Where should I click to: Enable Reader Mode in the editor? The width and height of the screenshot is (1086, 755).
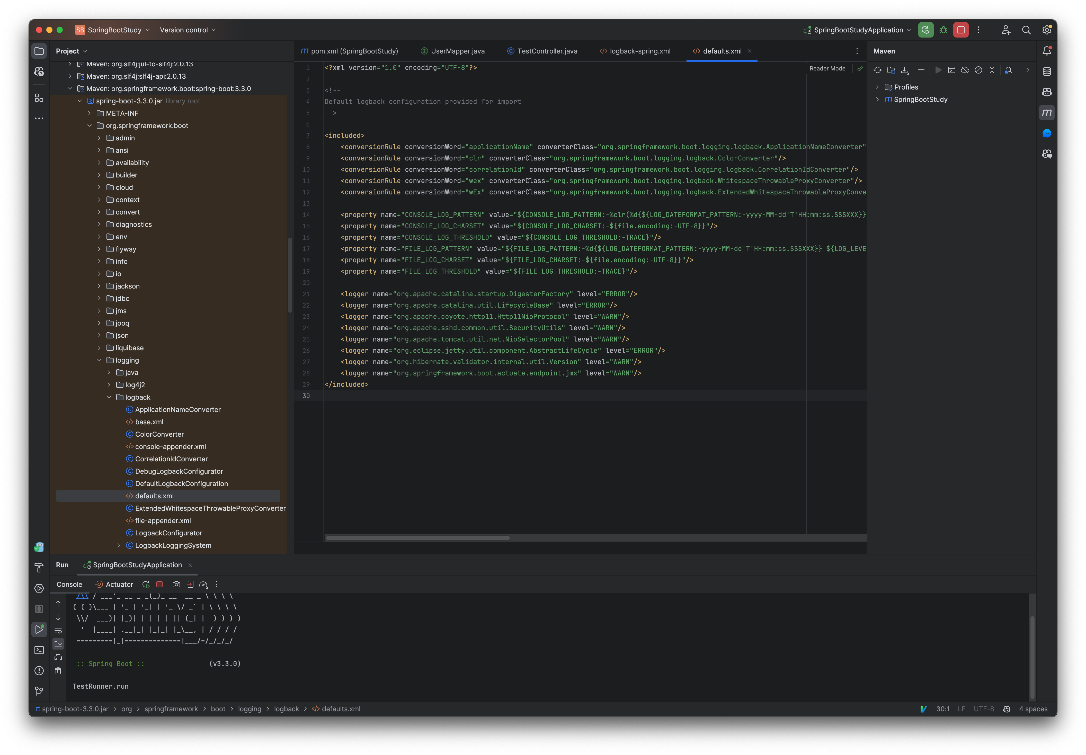[827, 68]
